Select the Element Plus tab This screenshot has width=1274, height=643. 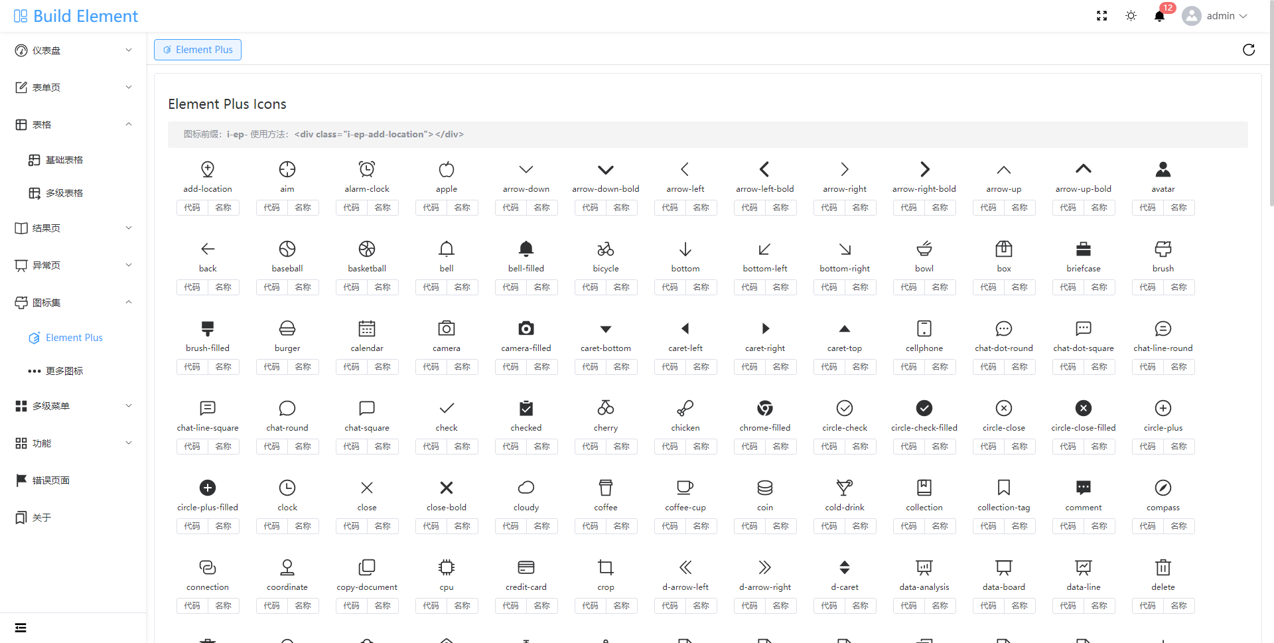pos(198,50)
